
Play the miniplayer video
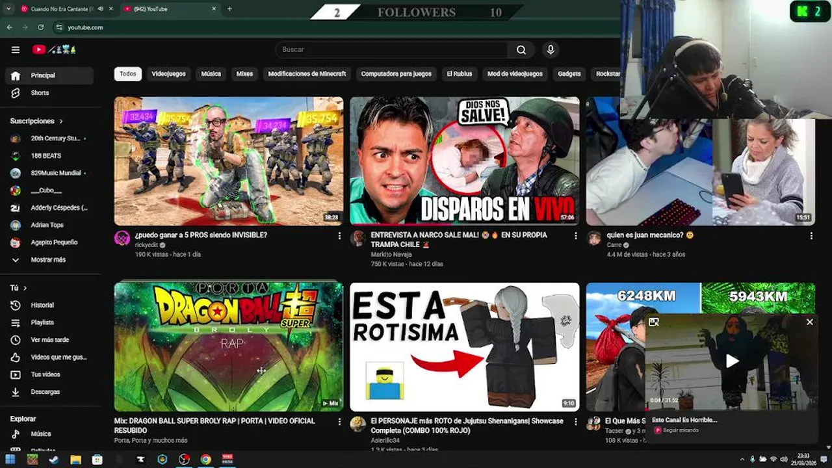coord(732,361)
